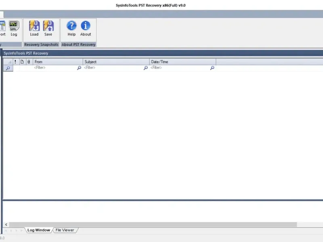Image resolution: width=323 pixels, height=242 pixels.
Task: Click the Save snapshot icon
Action: coord(48,28)
